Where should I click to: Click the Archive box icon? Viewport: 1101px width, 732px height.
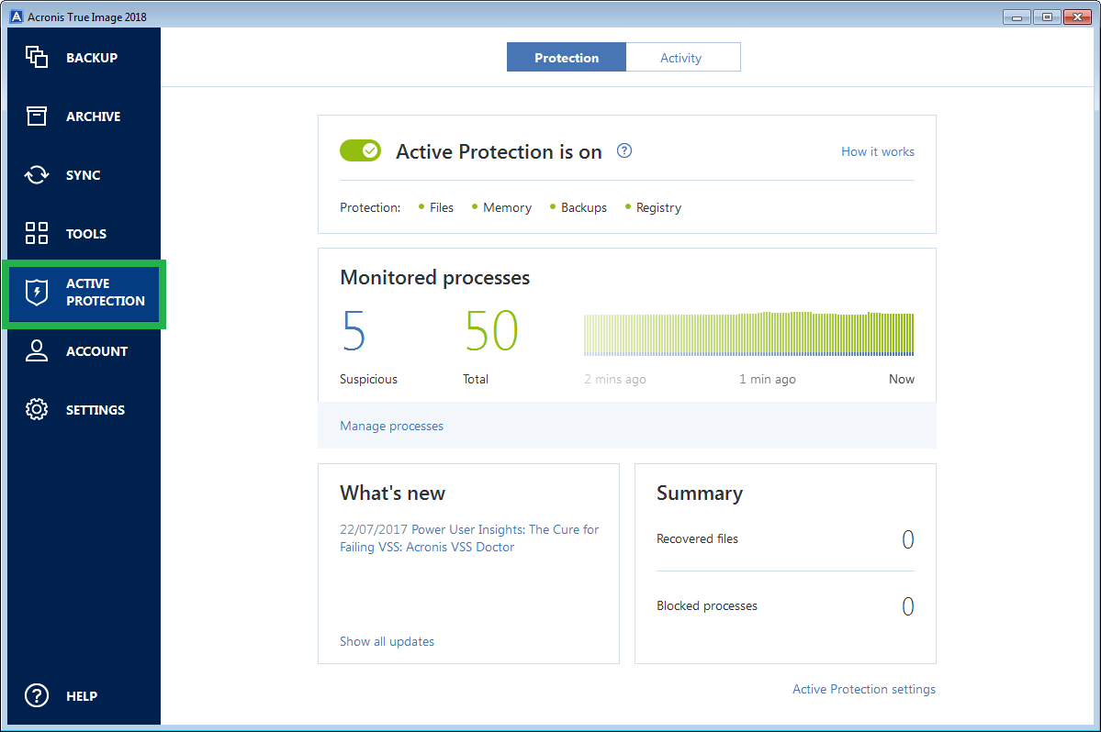point(37,116)
